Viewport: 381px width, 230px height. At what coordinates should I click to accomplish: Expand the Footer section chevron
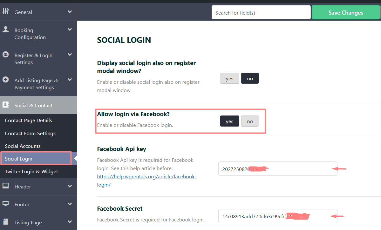pos(70,204)
